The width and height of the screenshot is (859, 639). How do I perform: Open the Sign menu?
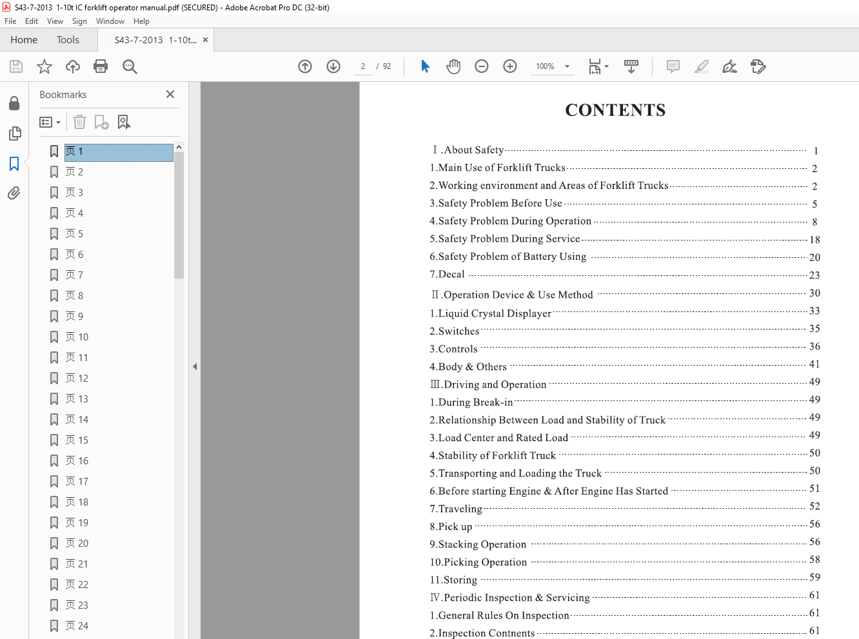(x=79, y=21)
